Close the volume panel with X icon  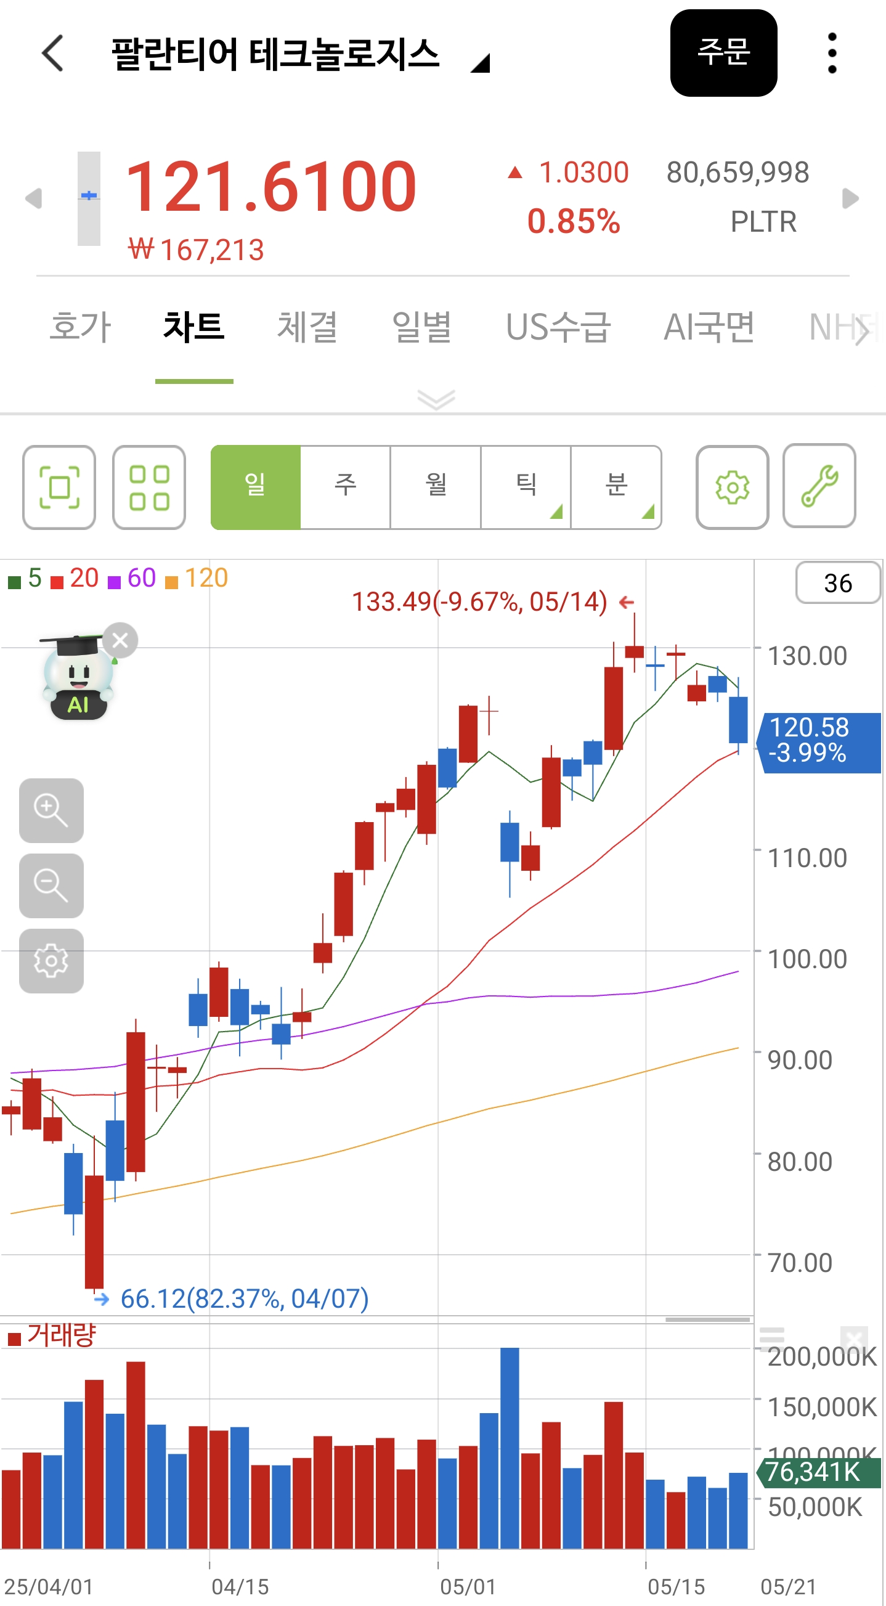[x=853, y=1340]
